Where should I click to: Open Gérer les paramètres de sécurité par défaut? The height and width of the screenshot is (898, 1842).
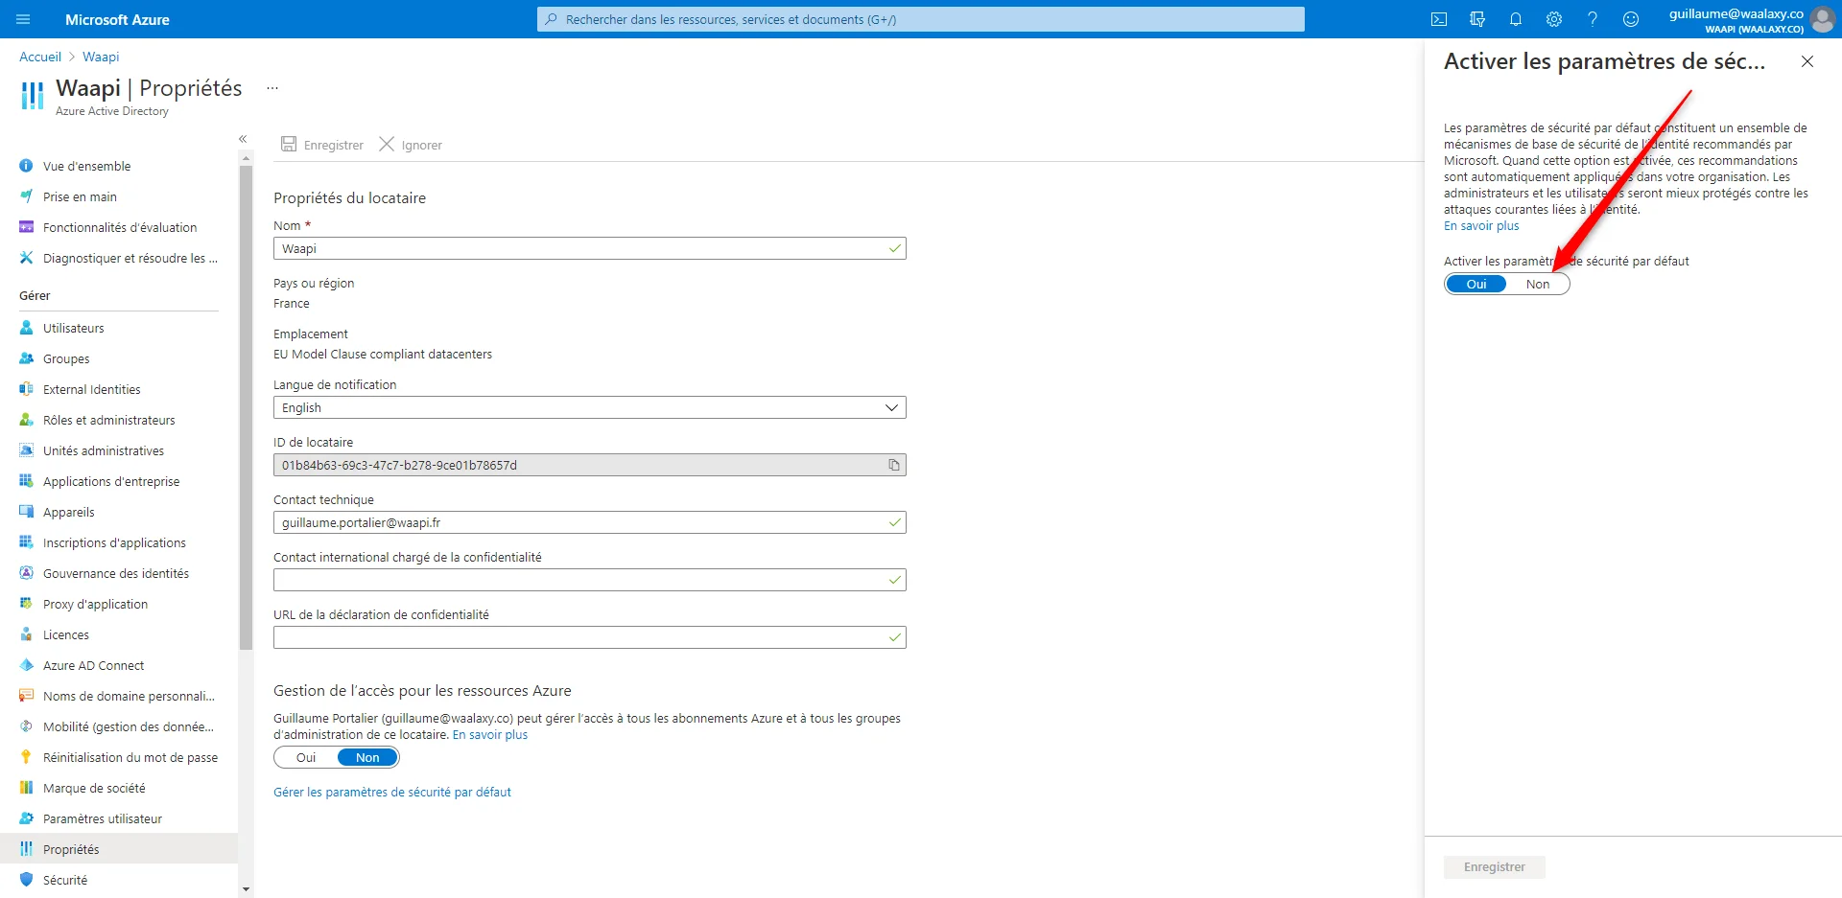(392, 792)
